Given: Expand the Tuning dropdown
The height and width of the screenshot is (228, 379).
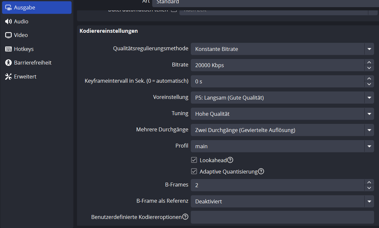Looking at the screenshot, I should [282, 114].
